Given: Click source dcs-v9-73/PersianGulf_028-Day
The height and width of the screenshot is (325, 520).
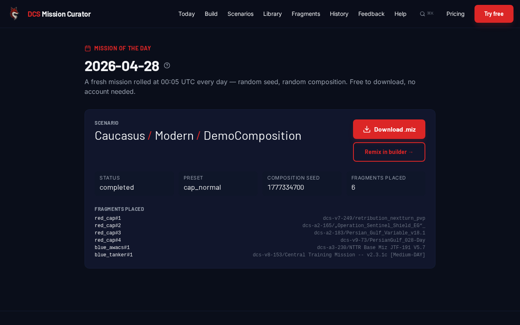Looking at the screenshot, I should 383,240.
